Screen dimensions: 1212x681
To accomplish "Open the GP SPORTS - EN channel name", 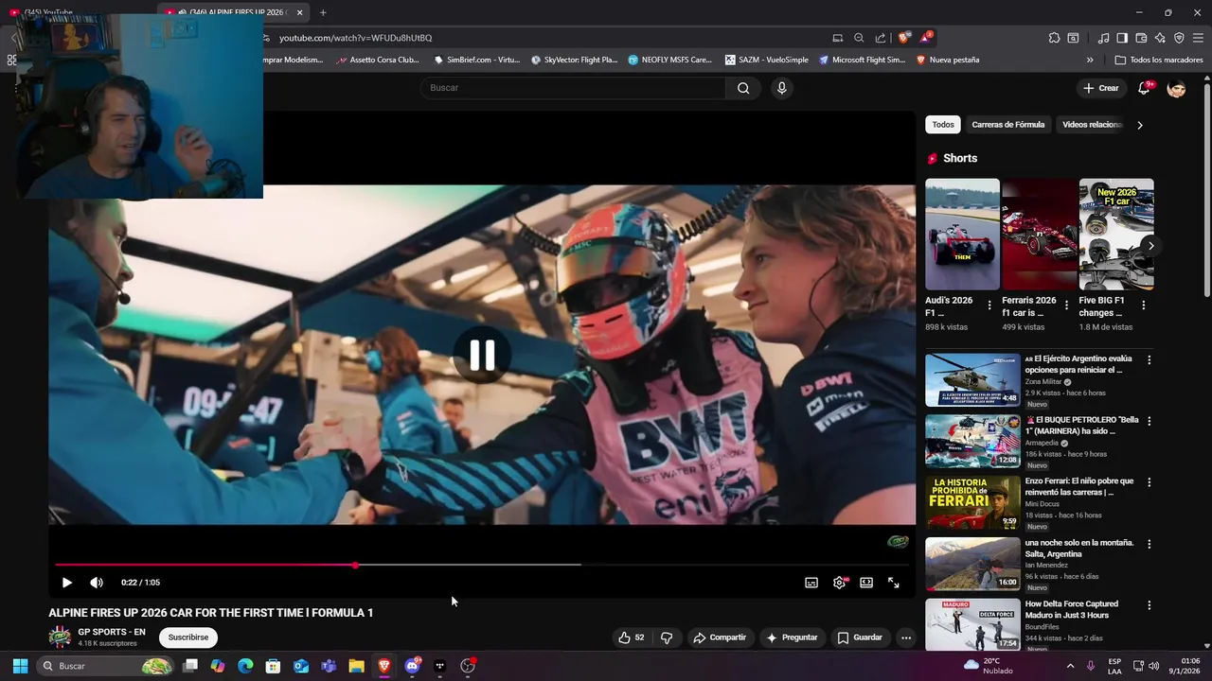I will pyautogui.click(x=112, y=632).
